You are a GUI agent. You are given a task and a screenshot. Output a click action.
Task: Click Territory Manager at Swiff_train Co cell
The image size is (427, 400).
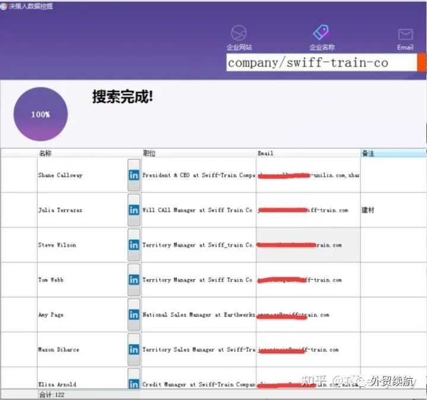[199, 245]
